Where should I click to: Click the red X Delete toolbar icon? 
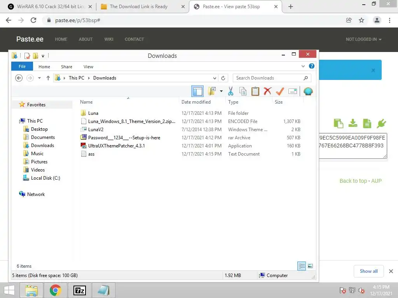[x=267, y=91]
